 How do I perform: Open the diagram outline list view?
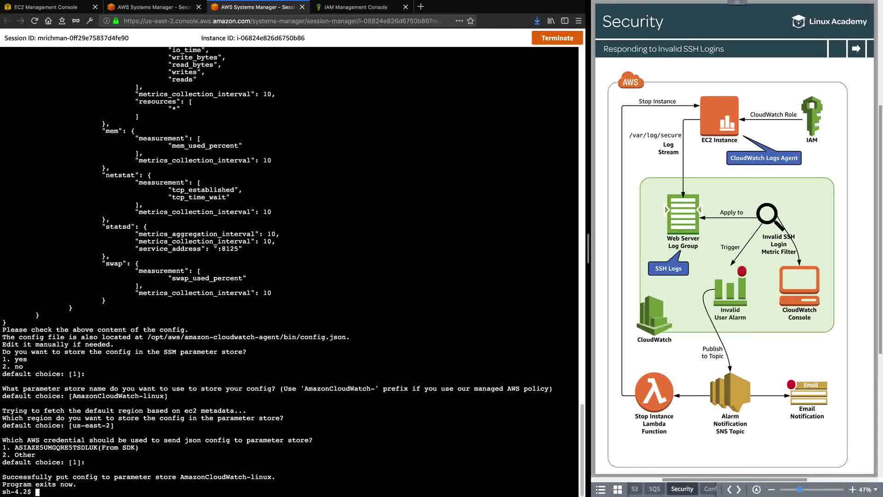(x=601, y=490)
